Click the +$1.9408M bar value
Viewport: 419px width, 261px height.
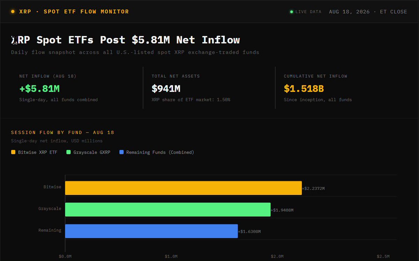[282, 210]
